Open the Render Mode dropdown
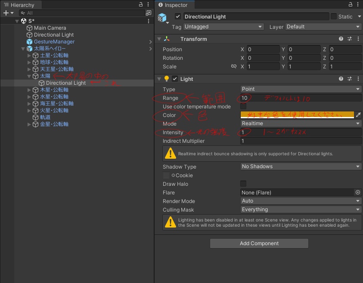The height and width of the screenshot is (283, 363). click(x=301, y=201)
